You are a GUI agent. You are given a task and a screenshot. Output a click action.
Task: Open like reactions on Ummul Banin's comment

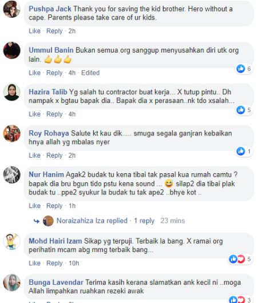(x=244, y=69)
